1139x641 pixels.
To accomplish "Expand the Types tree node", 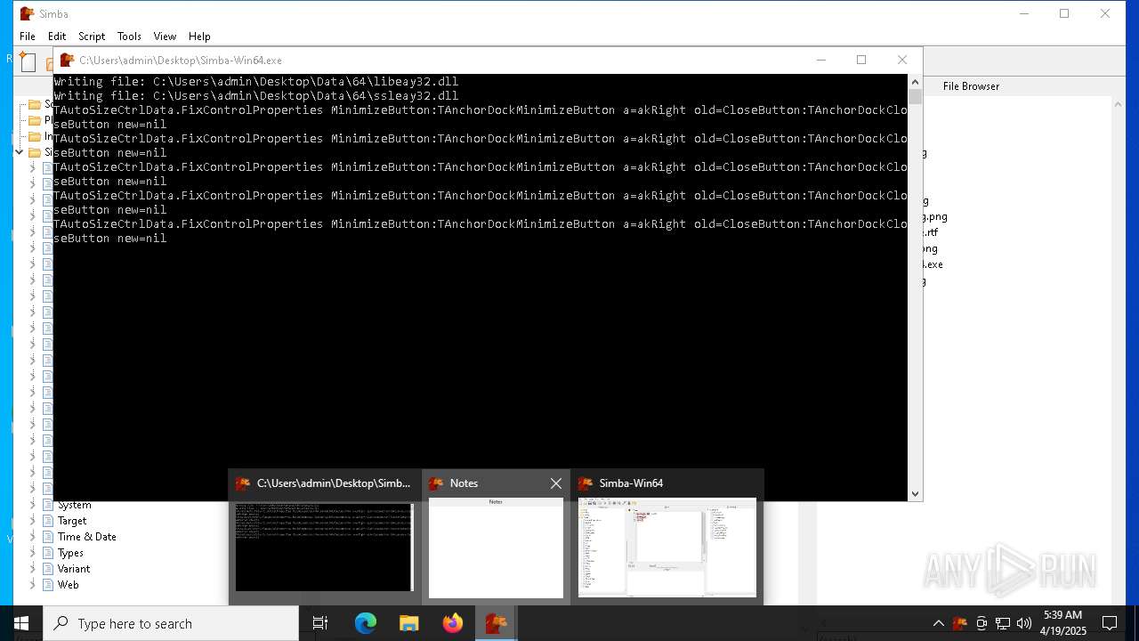I will tap(33, 553).
